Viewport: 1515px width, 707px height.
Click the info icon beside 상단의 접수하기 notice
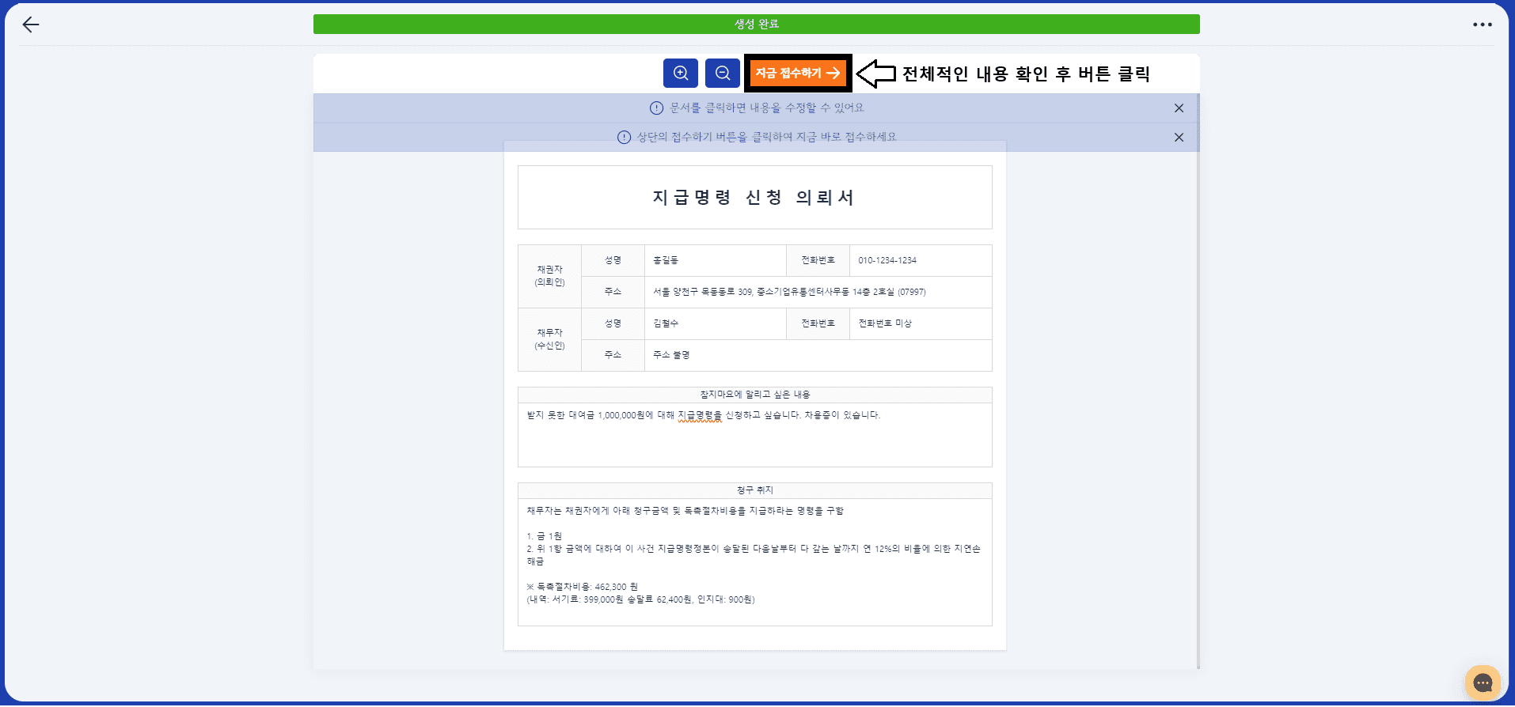(x=624, y=138)
